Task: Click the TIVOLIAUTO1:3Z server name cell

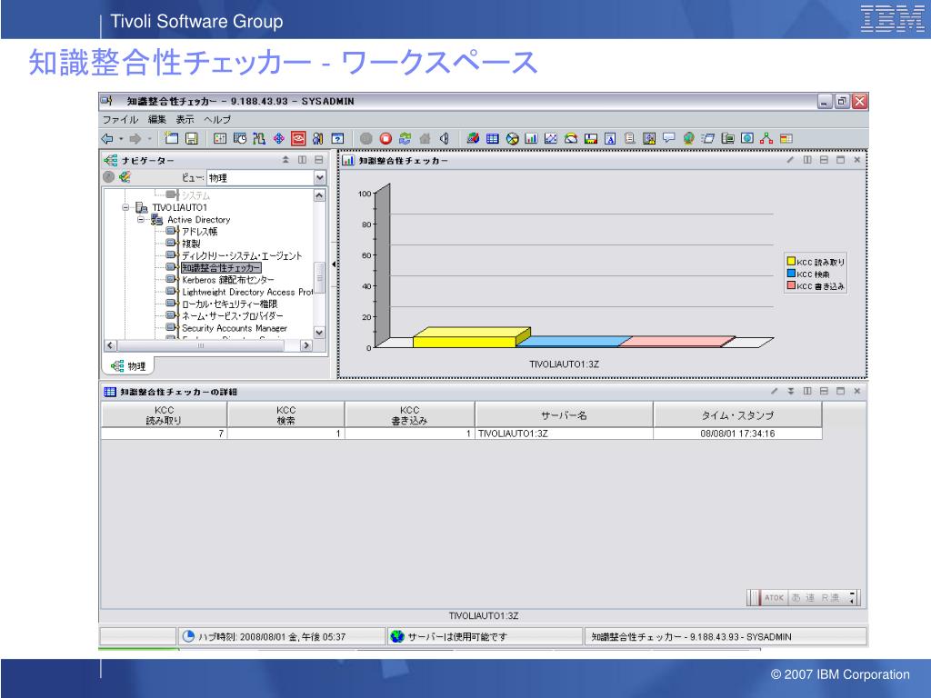Action: pos(564,434)
